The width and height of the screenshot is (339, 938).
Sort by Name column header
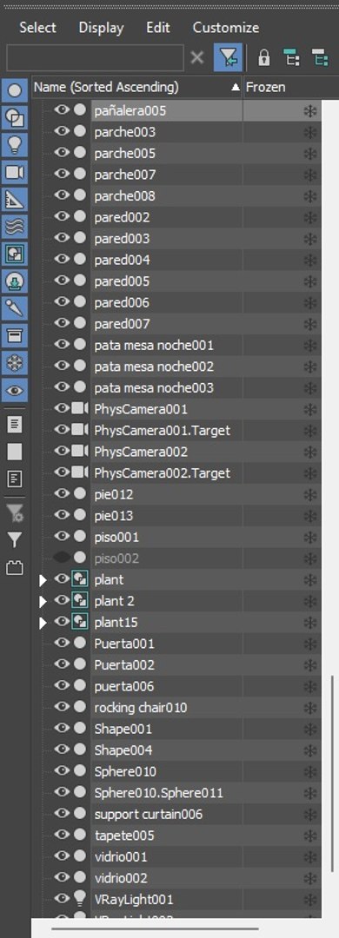pos(137,88)
